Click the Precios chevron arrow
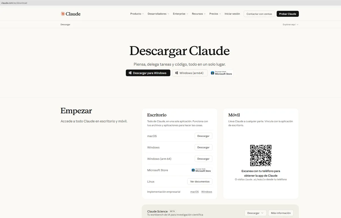Viewport: 341px width, 218px height. point(220,14)
